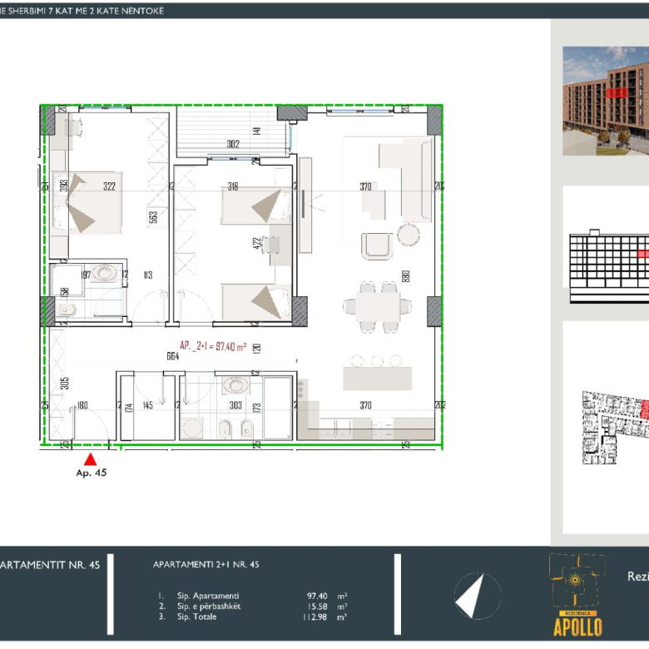Click the balcony labeled 302
Viewport: 649px width, 649px height.
(233, 129)
